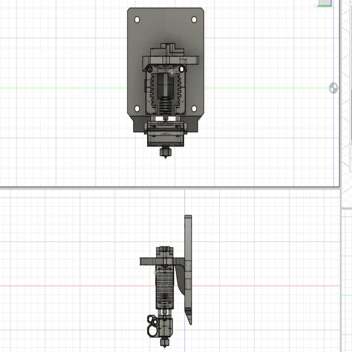Select the upper-right mounting hole on the plate
The image size is (352, 352).
(194, 20)
